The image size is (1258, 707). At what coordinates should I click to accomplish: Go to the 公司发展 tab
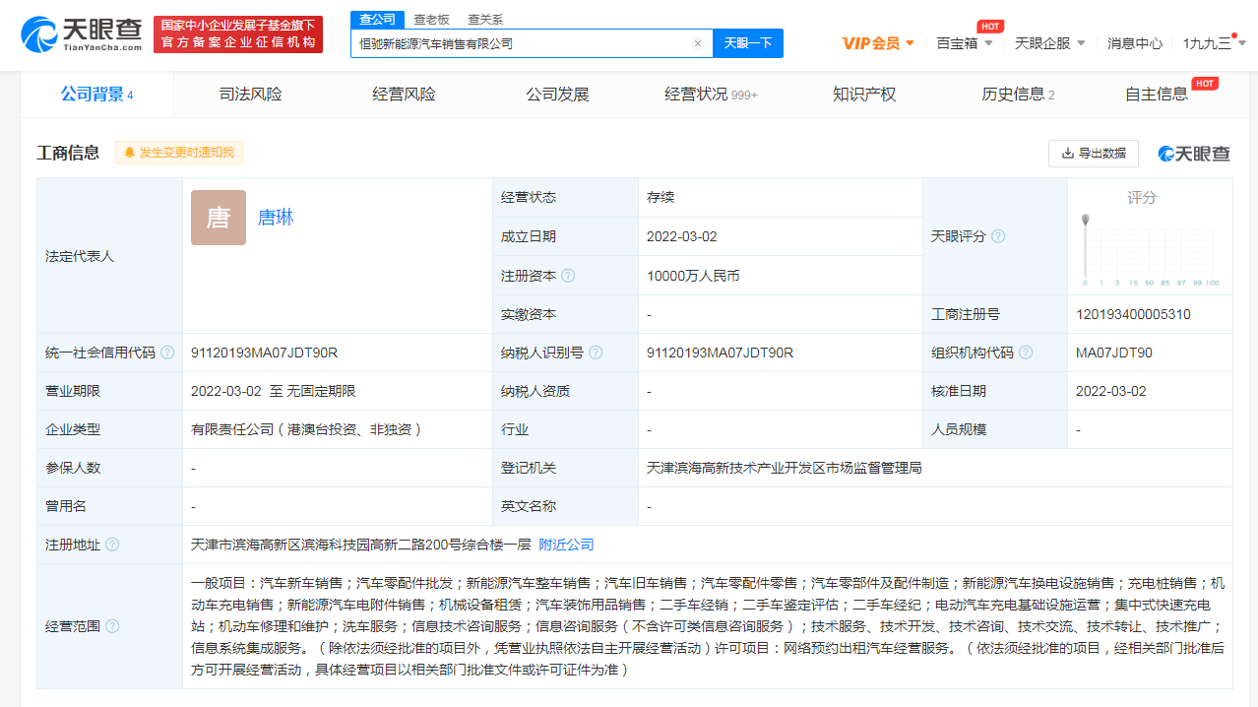tap(557, 95)
